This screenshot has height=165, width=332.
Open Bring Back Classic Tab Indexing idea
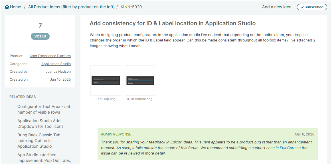coord(39,141)
